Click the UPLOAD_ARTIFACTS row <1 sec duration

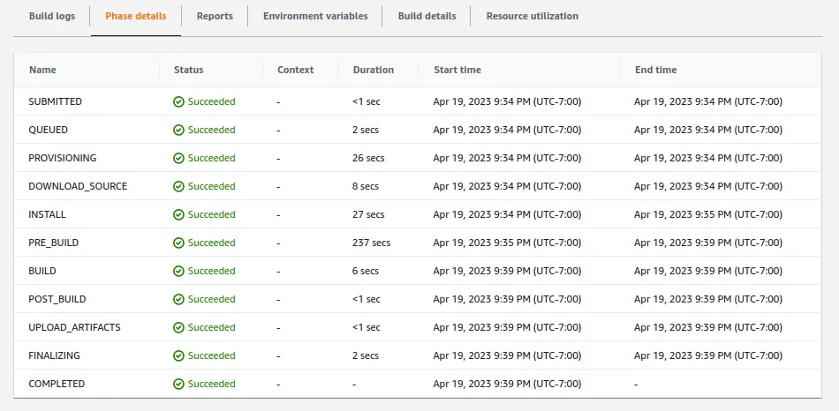point(367,327)
